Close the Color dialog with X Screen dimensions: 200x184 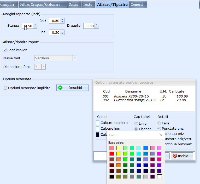pyautogui.click(x=161, y=135)
